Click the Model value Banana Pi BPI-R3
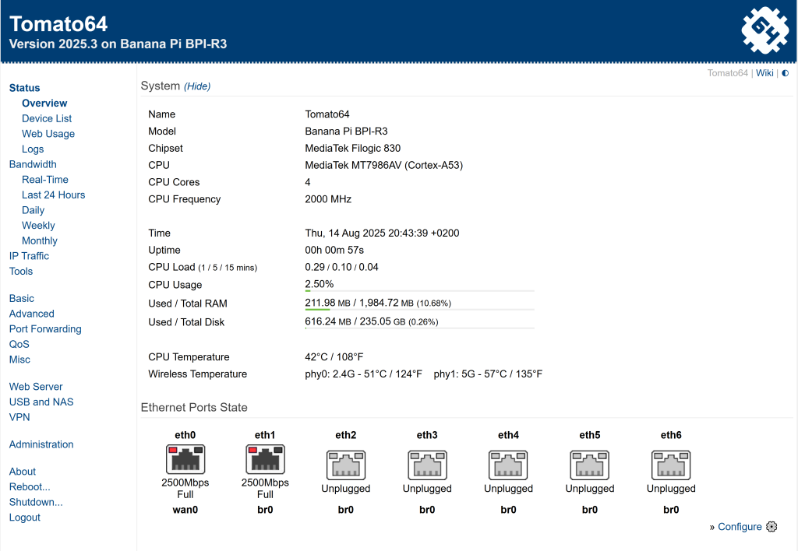The height and width of the screenshot is (551, 798). coord(346,132)
